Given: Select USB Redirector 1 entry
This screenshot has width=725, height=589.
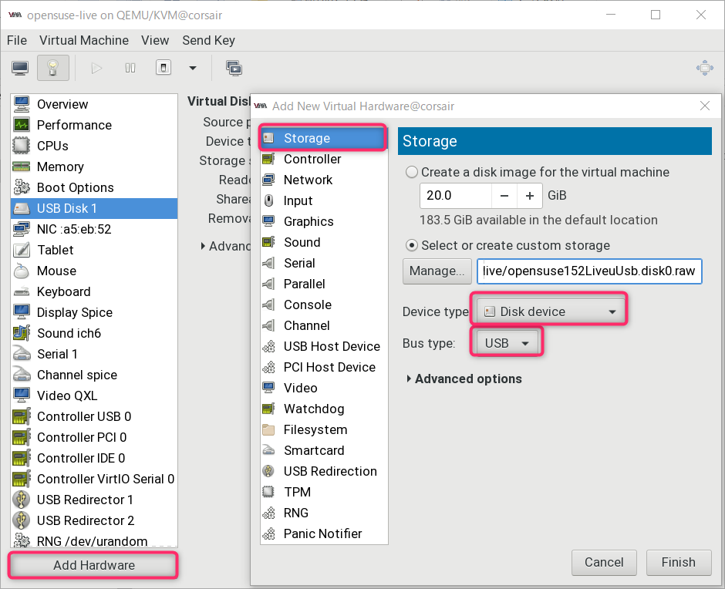Looking at the screenshot, I should point(94,500).
